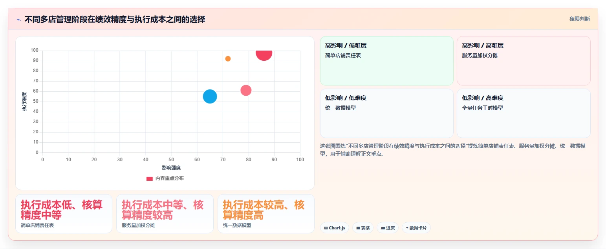Select the 执行成本较高、核算精度高 data card
This screenshot has height=249, width=606.
266,214
